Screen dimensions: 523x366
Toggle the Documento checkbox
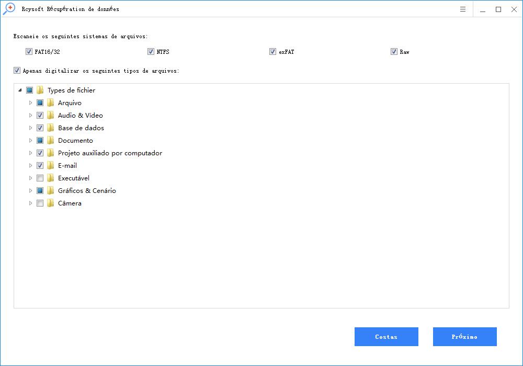40,140
